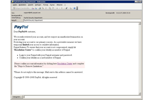
Task: Click the reply envelope icon with purple arrow
Action: pyautogui.click(x=32, y=8)
